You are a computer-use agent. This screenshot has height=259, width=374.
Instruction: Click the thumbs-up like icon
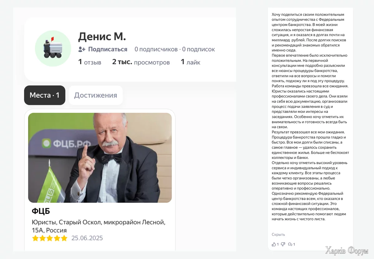click(274, 244)
